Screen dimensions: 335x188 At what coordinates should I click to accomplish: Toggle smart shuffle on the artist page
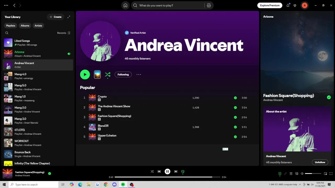(x=108, y=75)
